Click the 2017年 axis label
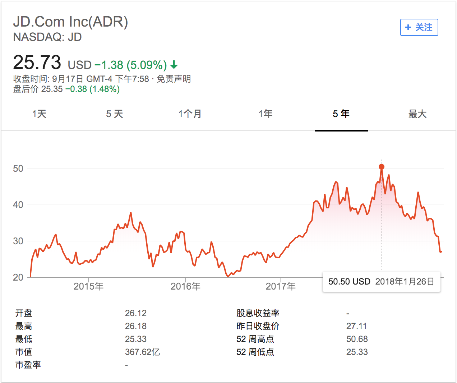This screenshot has width=457, height=383. pos(281,286)
